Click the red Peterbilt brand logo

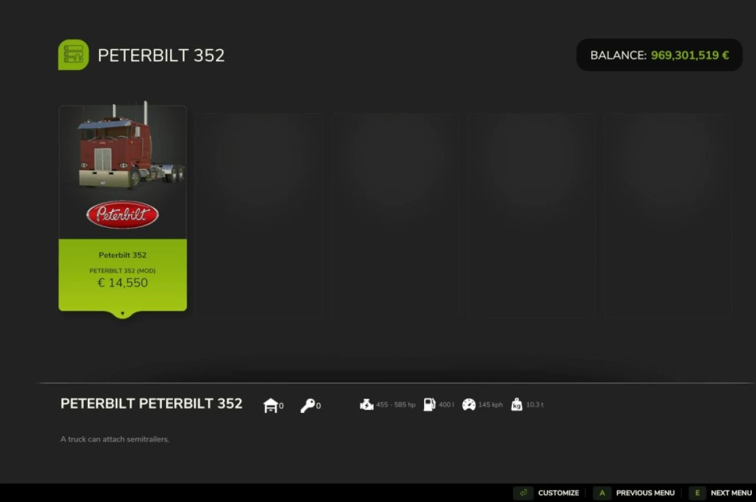[122, 214]
